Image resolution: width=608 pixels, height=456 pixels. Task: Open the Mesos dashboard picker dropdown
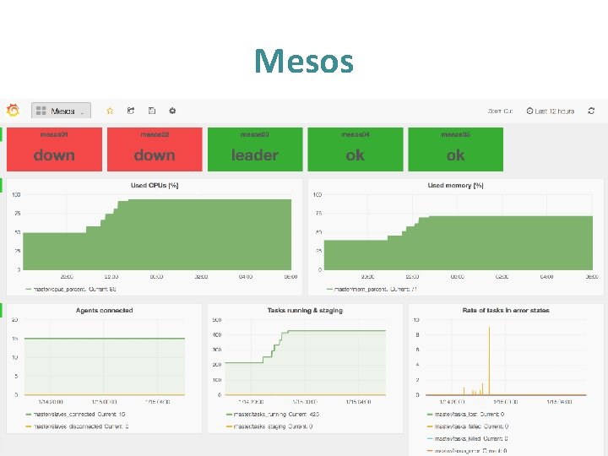tap(62, 111)
